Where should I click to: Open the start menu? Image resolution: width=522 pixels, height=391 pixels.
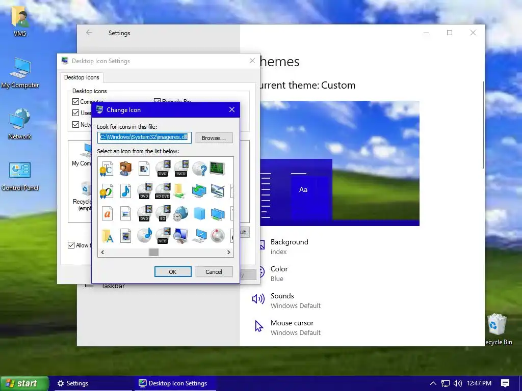pyautogui.click(x=24, y=383)
